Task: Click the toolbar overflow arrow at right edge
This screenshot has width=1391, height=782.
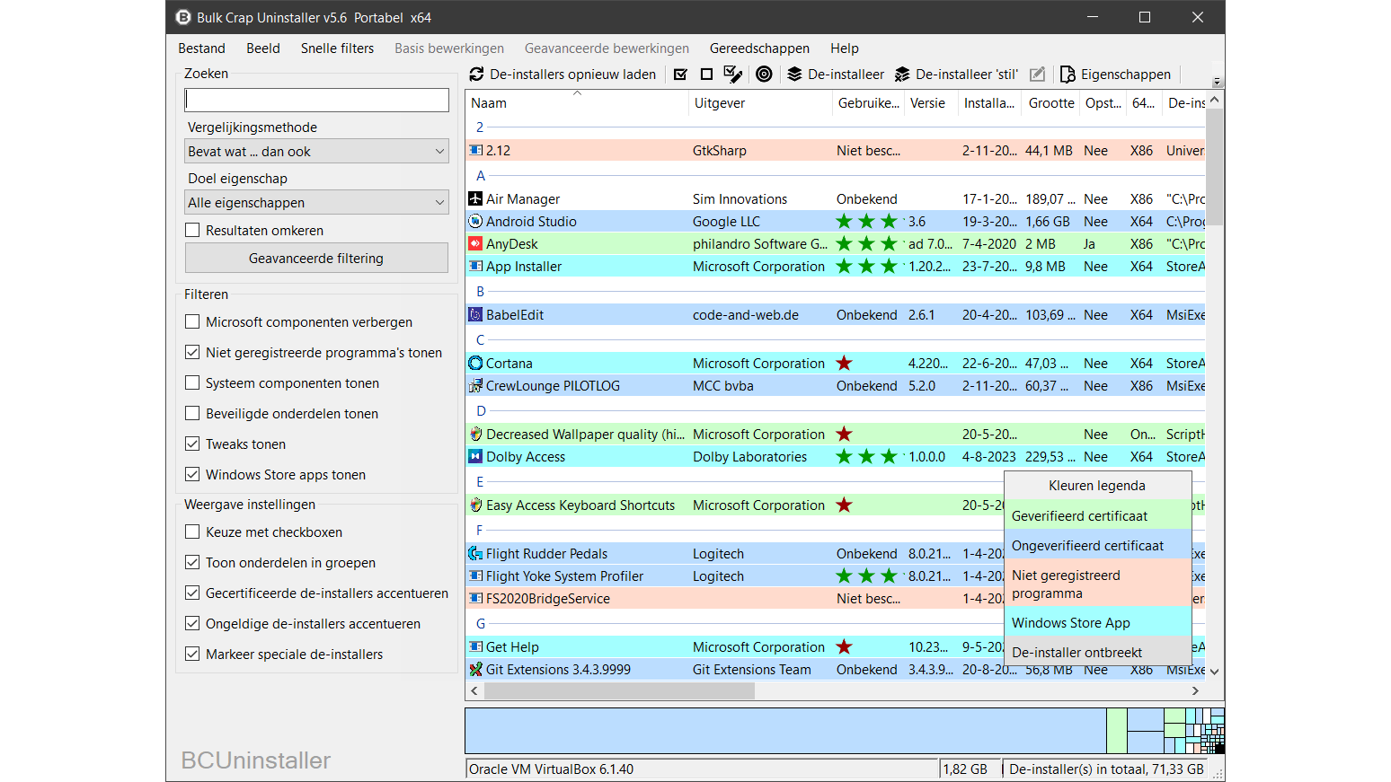Action: click(x=1217, y=81)
